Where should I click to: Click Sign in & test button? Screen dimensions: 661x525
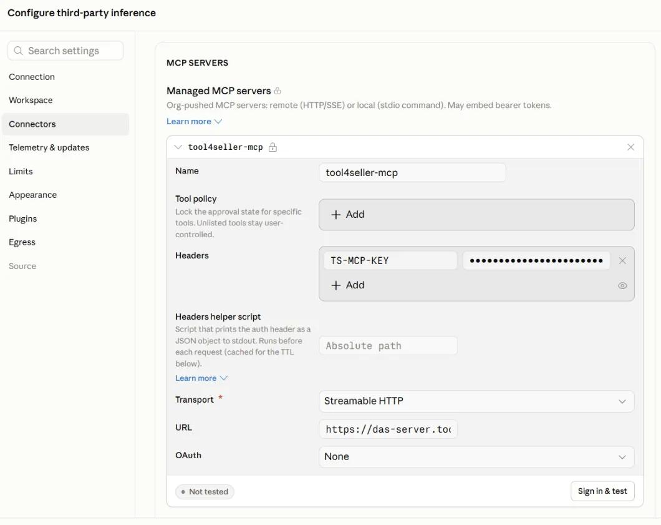[602, 491]
